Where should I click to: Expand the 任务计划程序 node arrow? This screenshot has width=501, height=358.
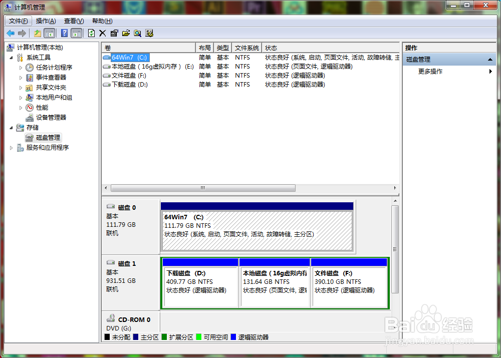point(21,68)
